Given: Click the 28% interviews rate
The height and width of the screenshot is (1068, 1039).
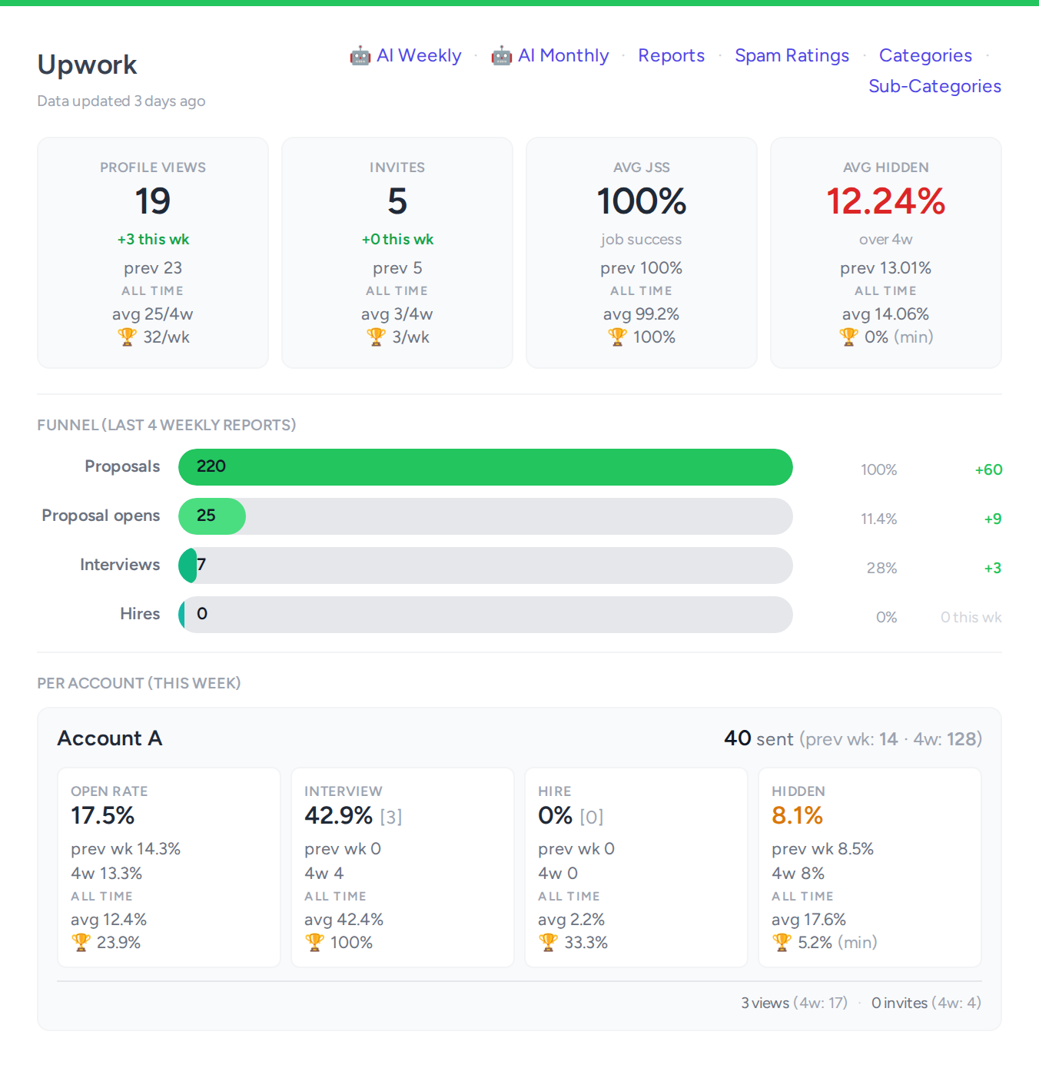Looking at the screenshot, I should (x=882, y=568).
